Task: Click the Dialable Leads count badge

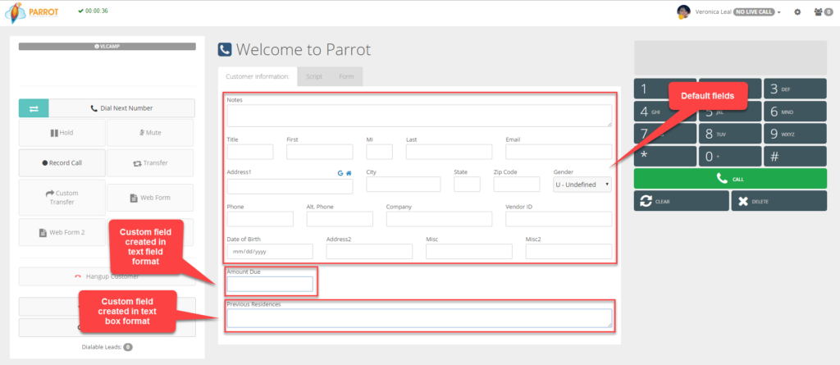Action: (x=128, y=347)
